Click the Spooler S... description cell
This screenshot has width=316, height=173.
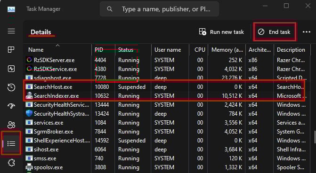pyautogui.click(x=291, y=167)
